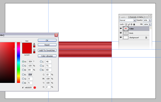Viewport: 161px width, 102px height.
Task: Pick a shade in the red color field
Action: click(x=7, y=62)
